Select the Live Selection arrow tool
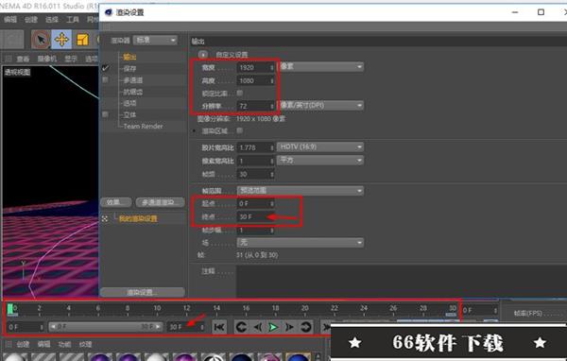This screenshot has height=361, width=567. tap(41, 40)
